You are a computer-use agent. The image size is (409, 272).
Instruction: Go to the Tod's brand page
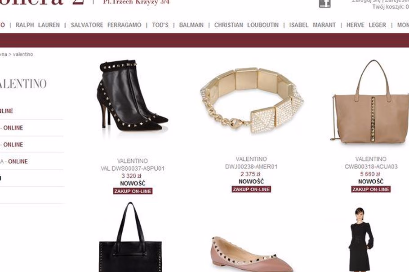pyautogui.click(x=160, y=25)
